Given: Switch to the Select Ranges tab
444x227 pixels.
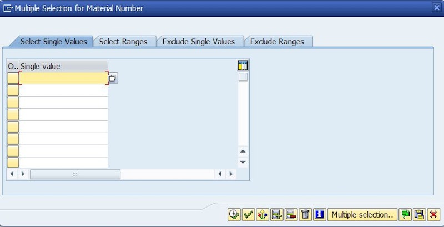Looking at the screenshot, I should pos(123,42).
